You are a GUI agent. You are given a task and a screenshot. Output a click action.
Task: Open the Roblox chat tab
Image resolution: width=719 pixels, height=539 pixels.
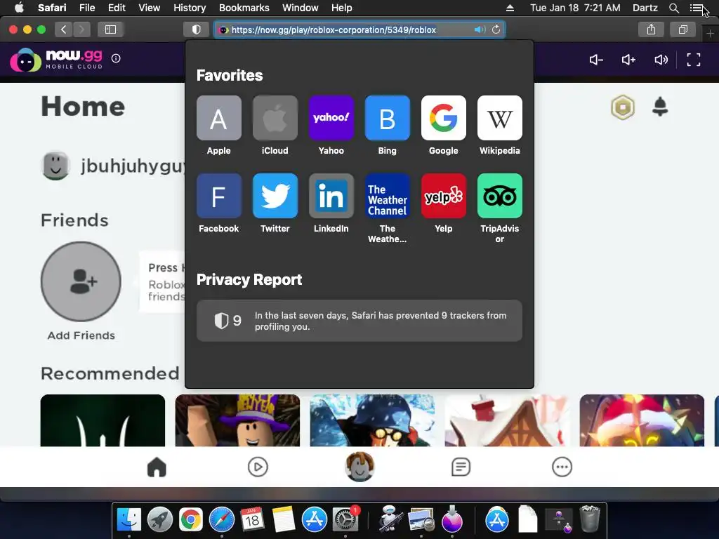click(461, 467)
